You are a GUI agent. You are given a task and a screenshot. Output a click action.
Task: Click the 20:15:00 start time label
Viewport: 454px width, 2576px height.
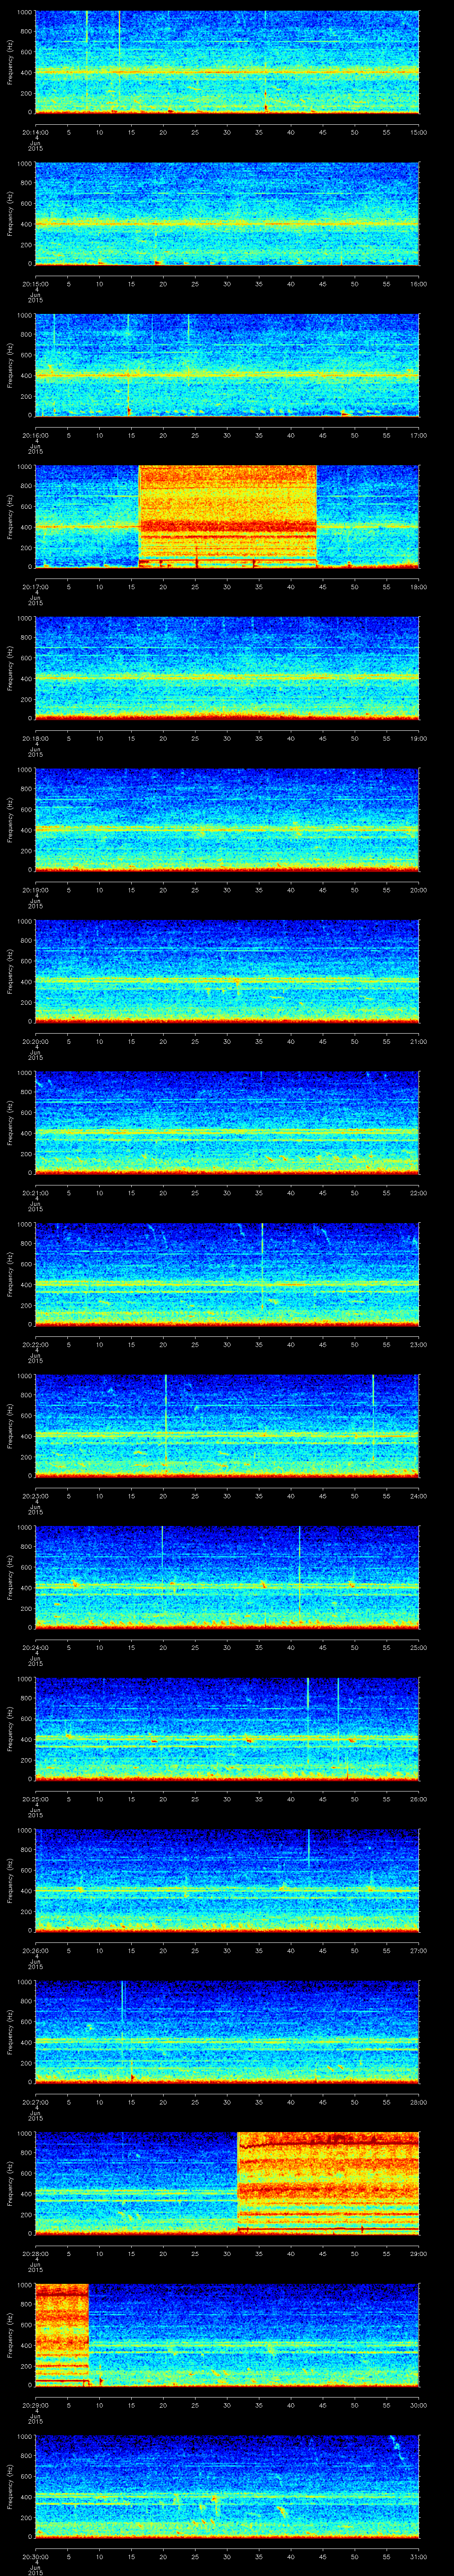[x=35, y=284]
